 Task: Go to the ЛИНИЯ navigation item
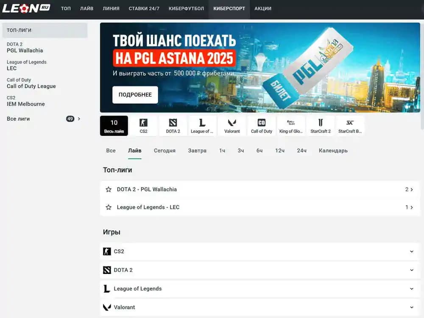(x=111, y=8)
